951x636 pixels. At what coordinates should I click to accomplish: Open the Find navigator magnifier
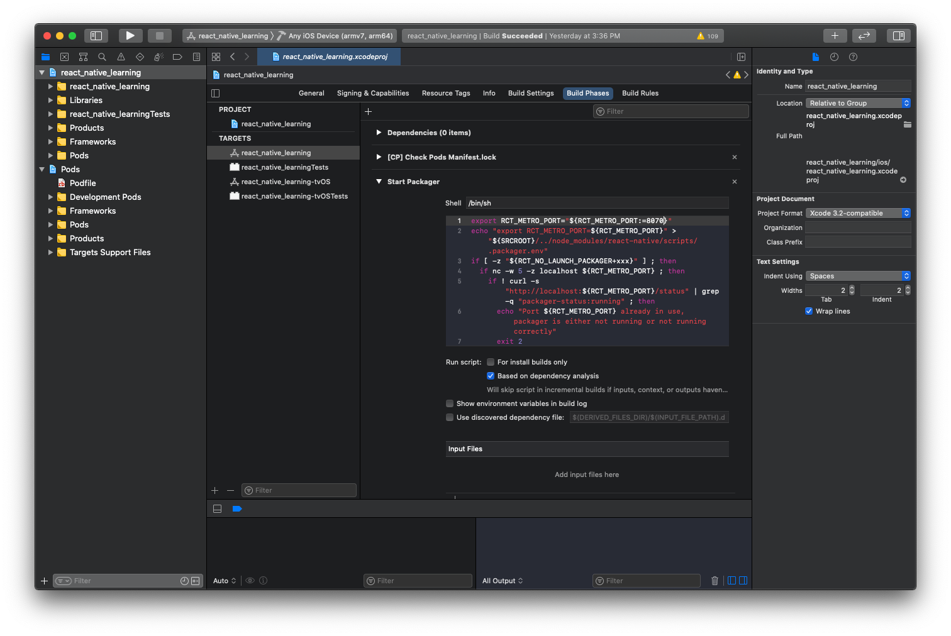(x=102, y=57)
